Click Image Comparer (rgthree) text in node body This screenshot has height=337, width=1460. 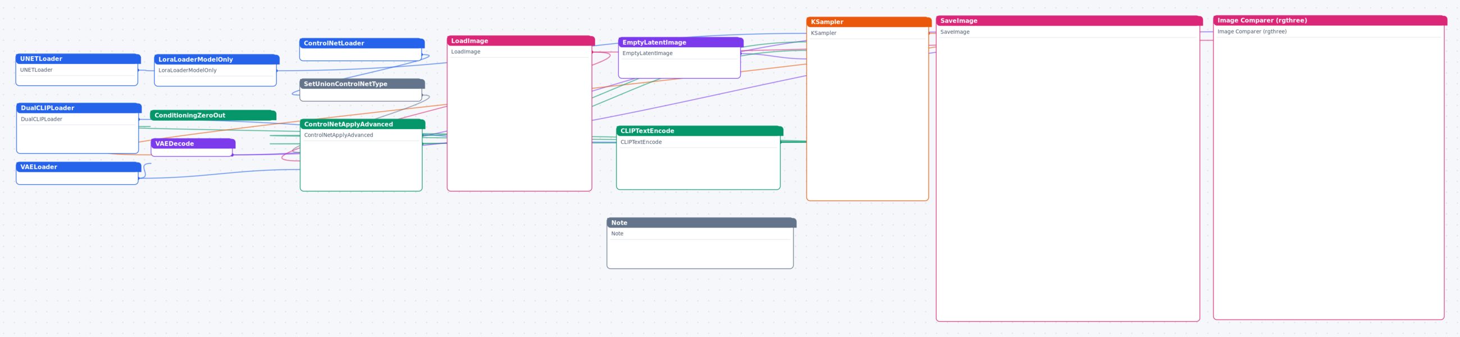1252,31
